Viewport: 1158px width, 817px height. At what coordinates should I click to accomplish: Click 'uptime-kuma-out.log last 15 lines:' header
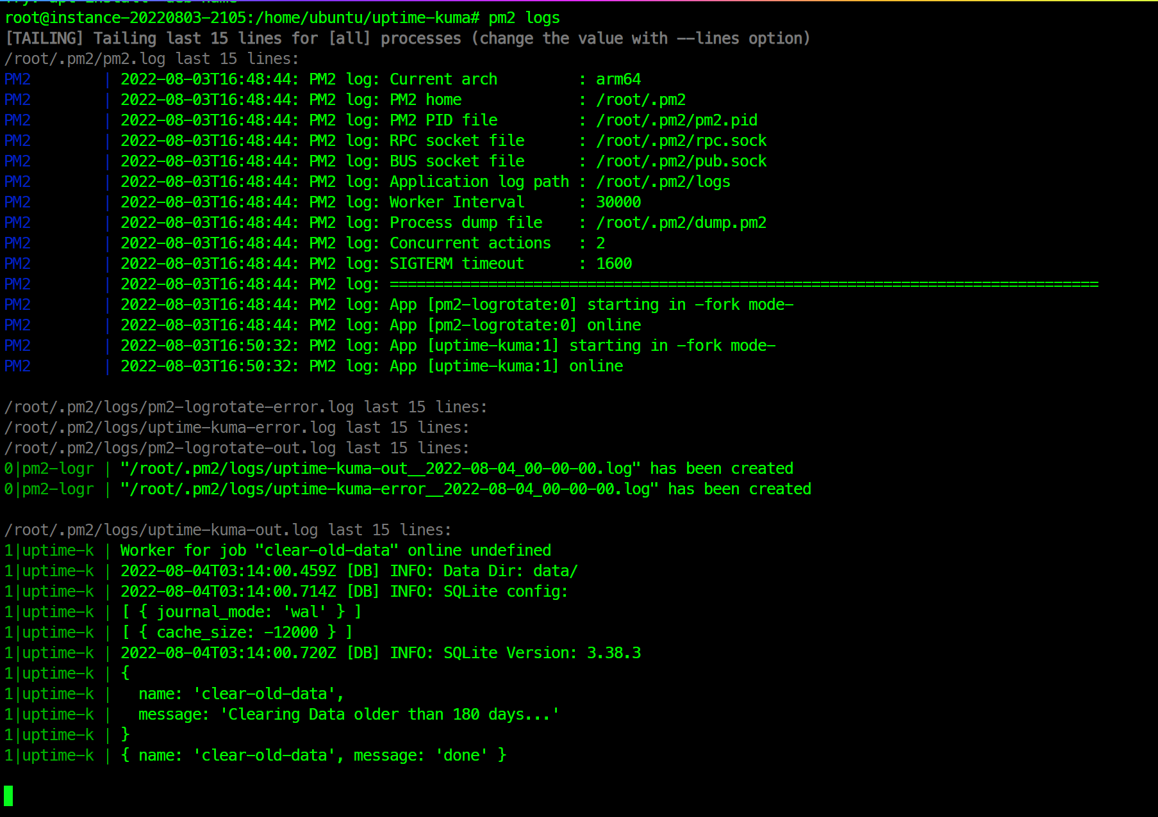pos(300,530)
